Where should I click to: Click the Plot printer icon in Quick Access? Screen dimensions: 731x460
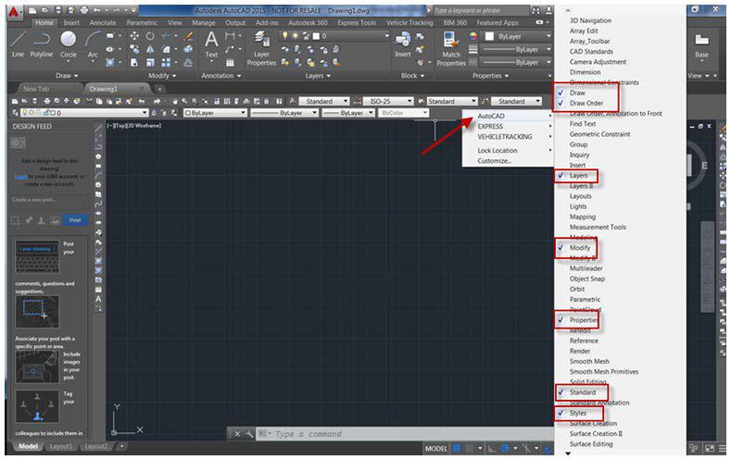[x=84, y=10]
